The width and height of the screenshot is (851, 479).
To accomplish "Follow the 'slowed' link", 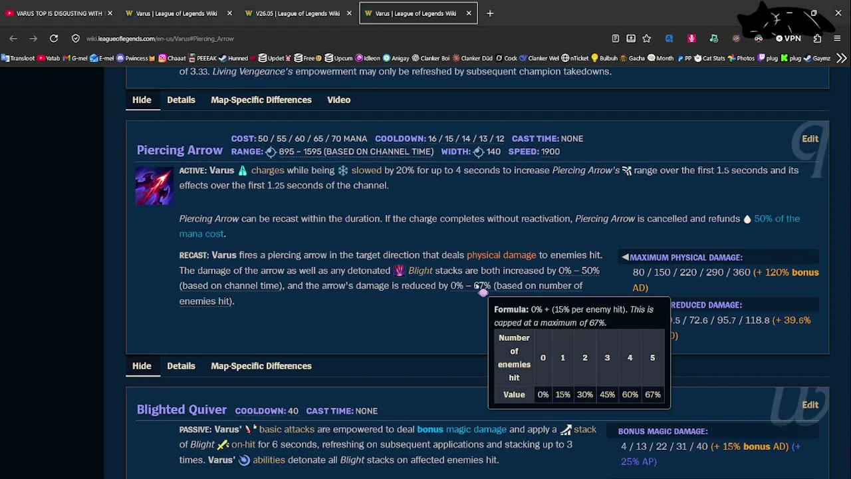I will 366,170.
